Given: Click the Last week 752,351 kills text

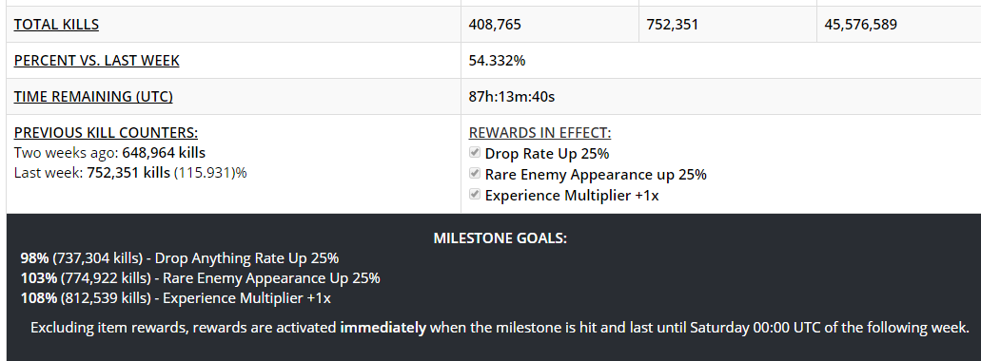Looking at the screenshot, I should [92, 172].
